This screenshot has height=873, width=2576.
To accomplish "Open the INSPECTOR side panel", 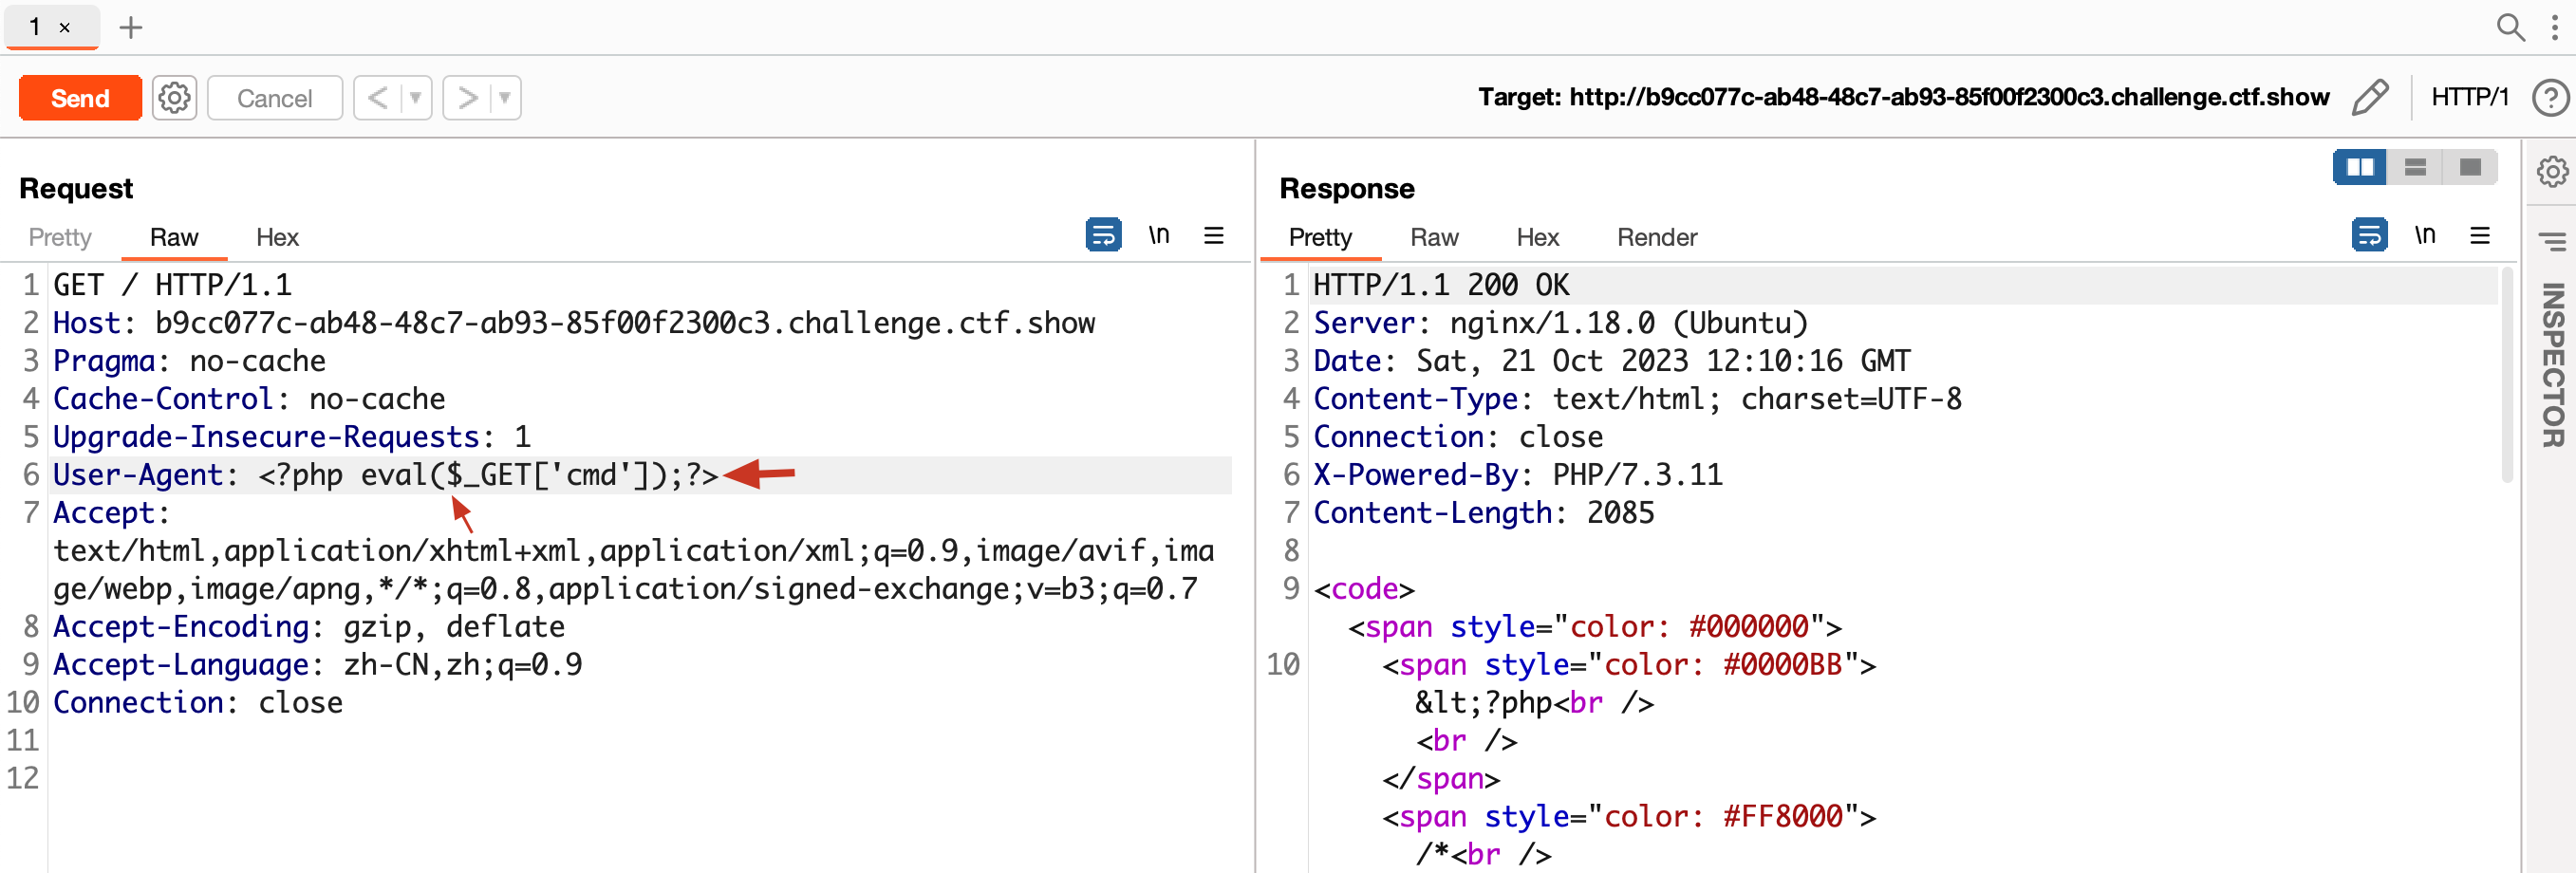I will coord(2553,365).
